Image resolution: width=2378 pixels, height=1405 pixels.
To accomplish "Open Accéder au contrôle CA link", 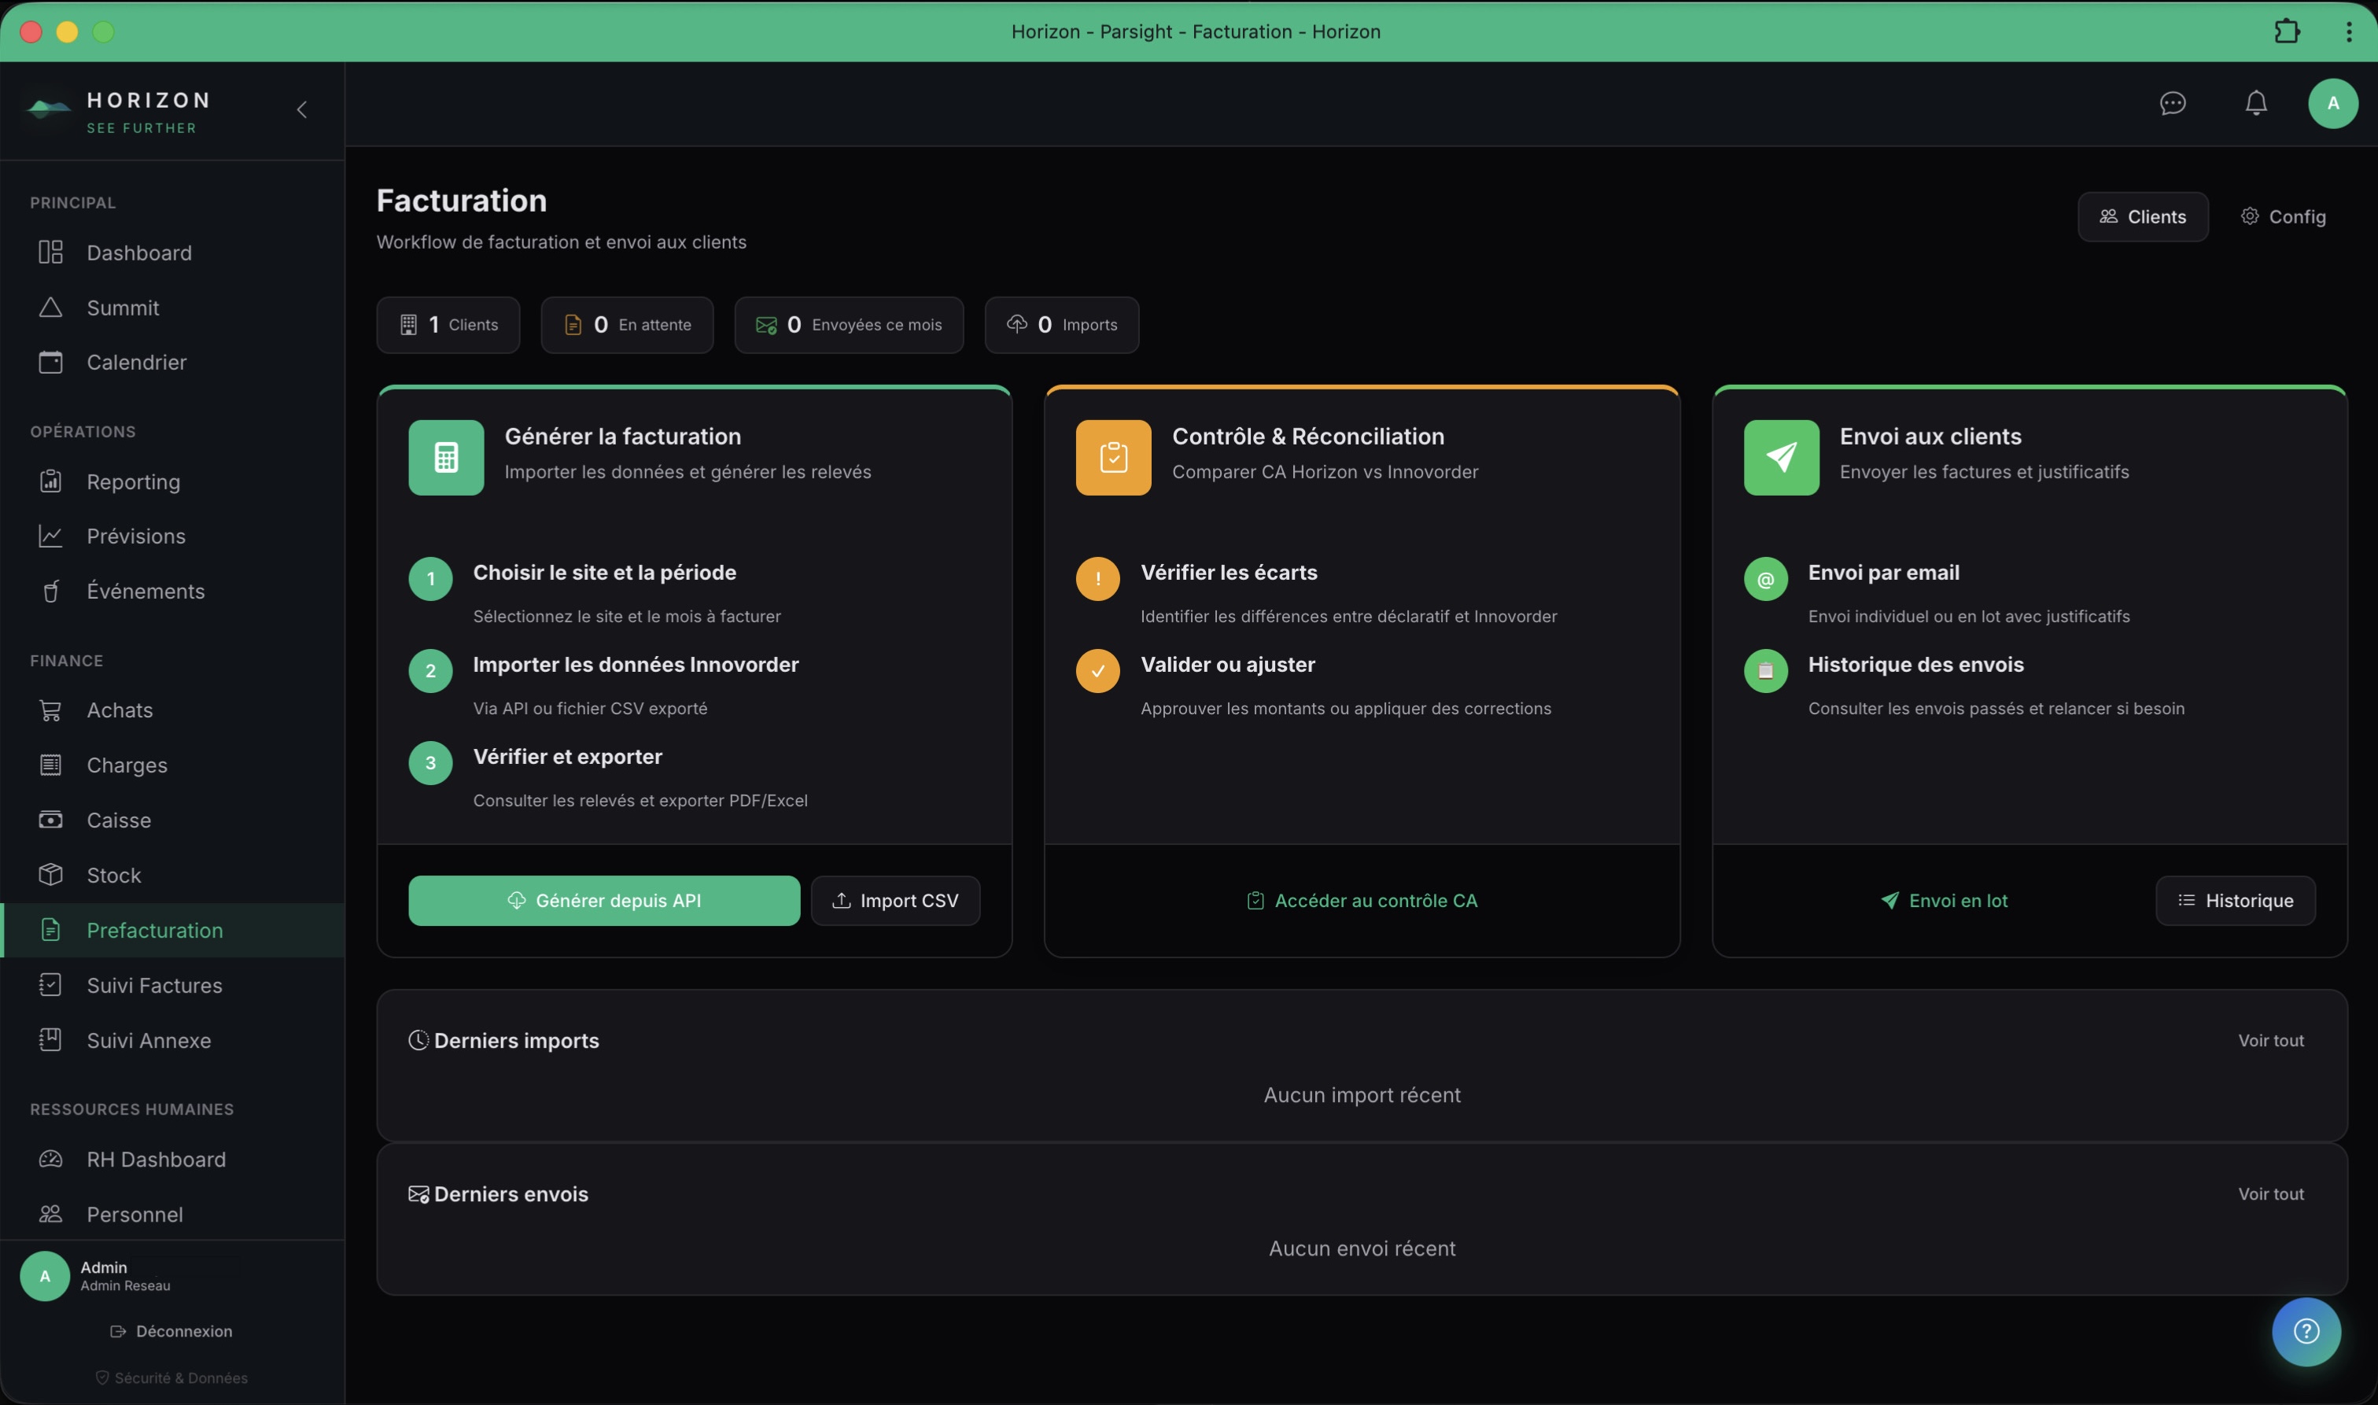I will click(1362, 901).
